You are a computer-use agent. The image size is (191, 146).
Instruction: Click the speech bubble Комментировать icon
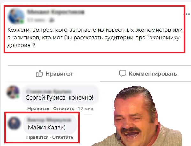coord(122,73)
